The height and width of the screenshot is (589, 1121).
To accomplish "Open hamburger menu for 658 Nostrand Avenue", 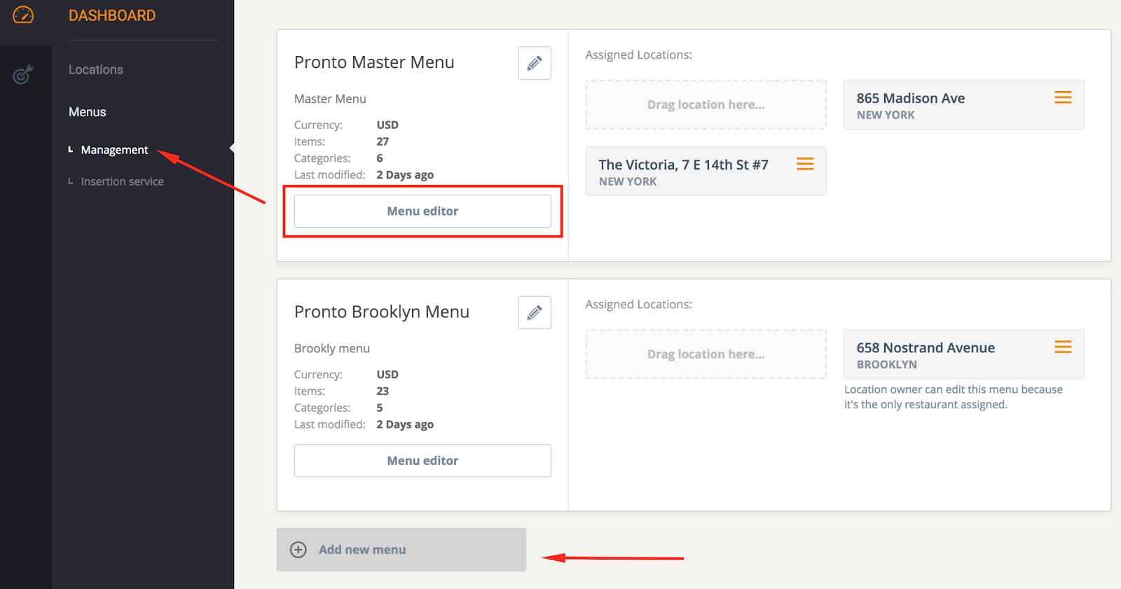I will pos(1062,347).
